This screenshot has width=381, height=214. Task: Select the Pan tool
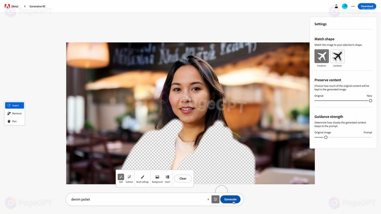[15, 121]
